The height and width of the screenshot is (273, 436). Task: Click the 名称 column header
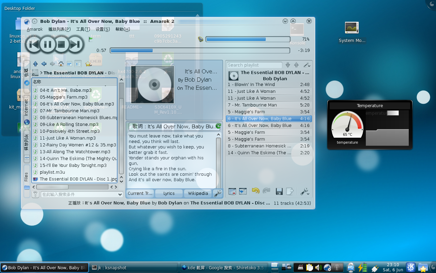click(x=74, y=82)
